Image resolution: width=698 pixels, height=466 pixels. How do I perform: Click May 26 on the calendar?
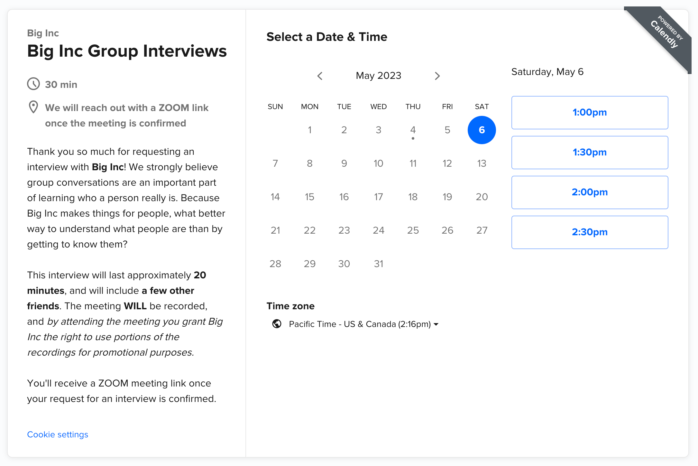447,230
